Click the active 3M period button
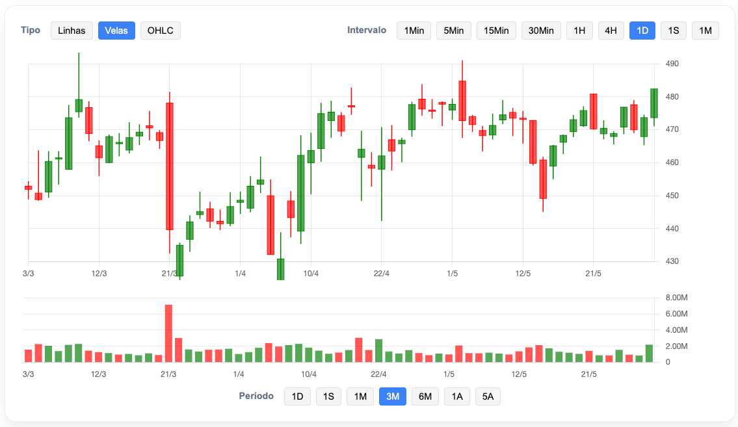Viewport: 738px width, 427px height. click(393, 396)
